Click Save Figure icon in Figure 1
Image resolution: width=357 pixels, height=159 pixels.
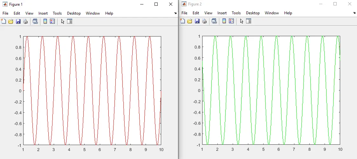click(18, 21)
